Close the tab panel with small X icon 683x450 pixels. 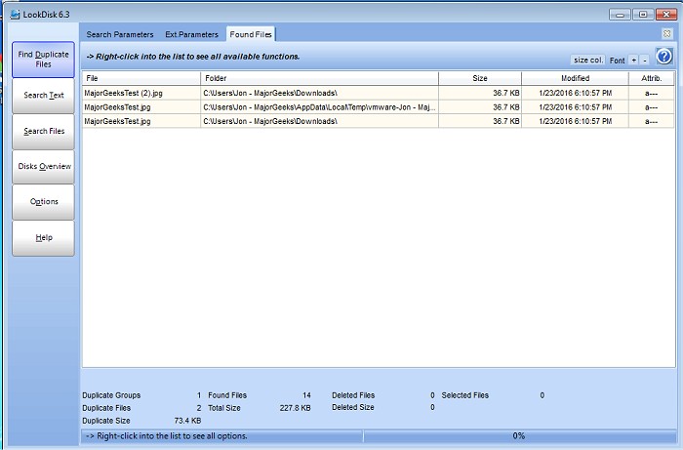[667, 34]
